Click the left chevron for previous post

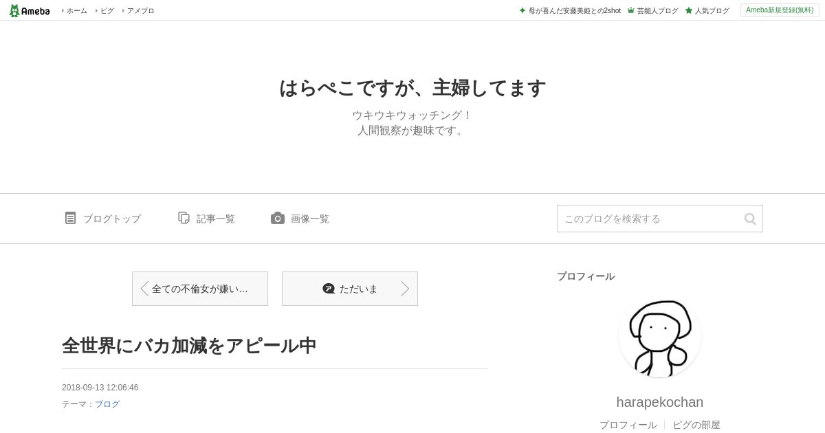point(144,289)
